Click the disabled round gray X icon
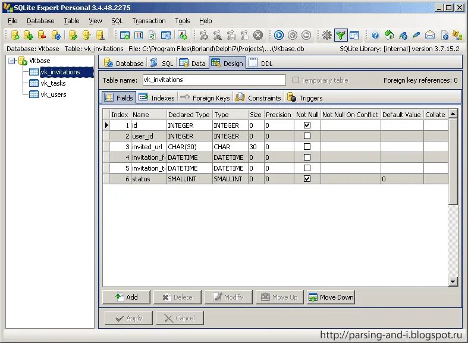 coord(258,35)
